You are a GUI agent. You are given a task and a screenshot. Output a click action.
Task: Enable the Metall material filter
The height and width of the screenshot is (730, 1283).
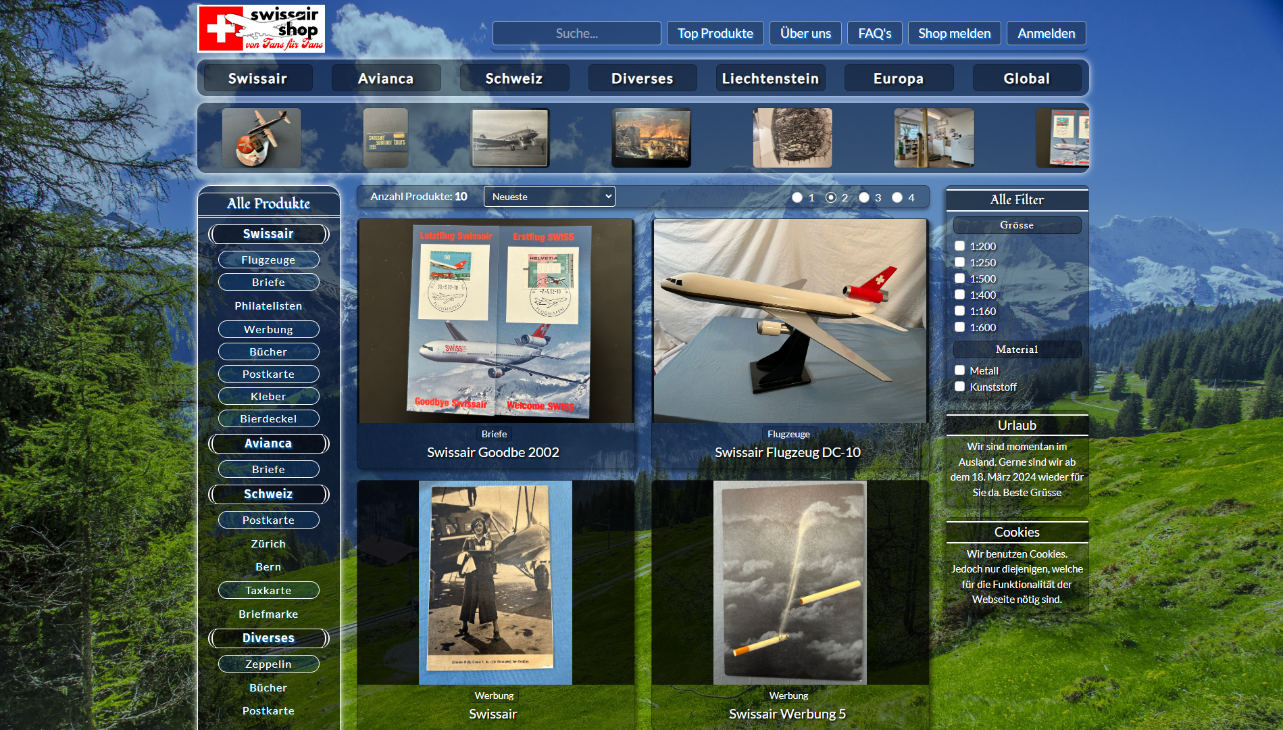959,370
